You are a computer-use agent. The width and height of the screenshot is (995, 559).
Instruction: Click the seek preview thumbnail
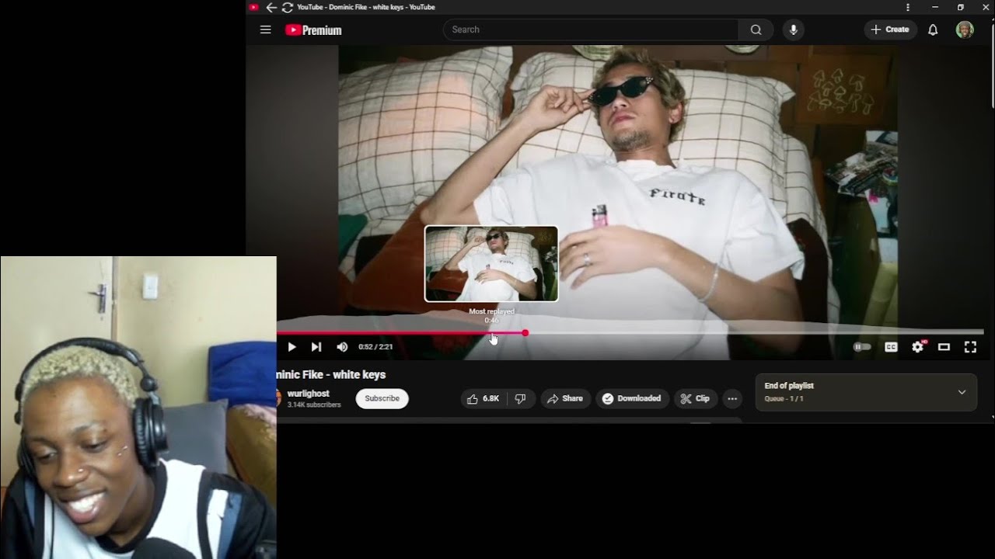(491, 264)
